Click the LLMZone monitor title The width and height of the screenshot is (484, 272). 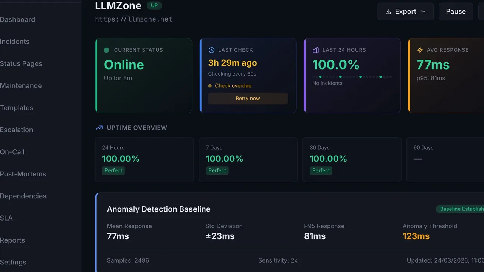118,5
